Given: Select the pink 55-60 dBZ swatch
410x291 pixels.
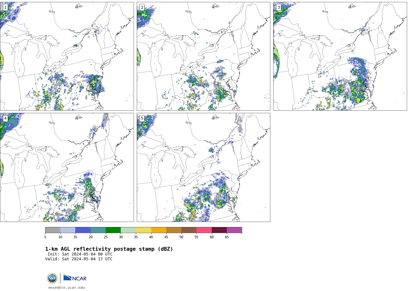Looking at the screenshot, I should 204,230.
